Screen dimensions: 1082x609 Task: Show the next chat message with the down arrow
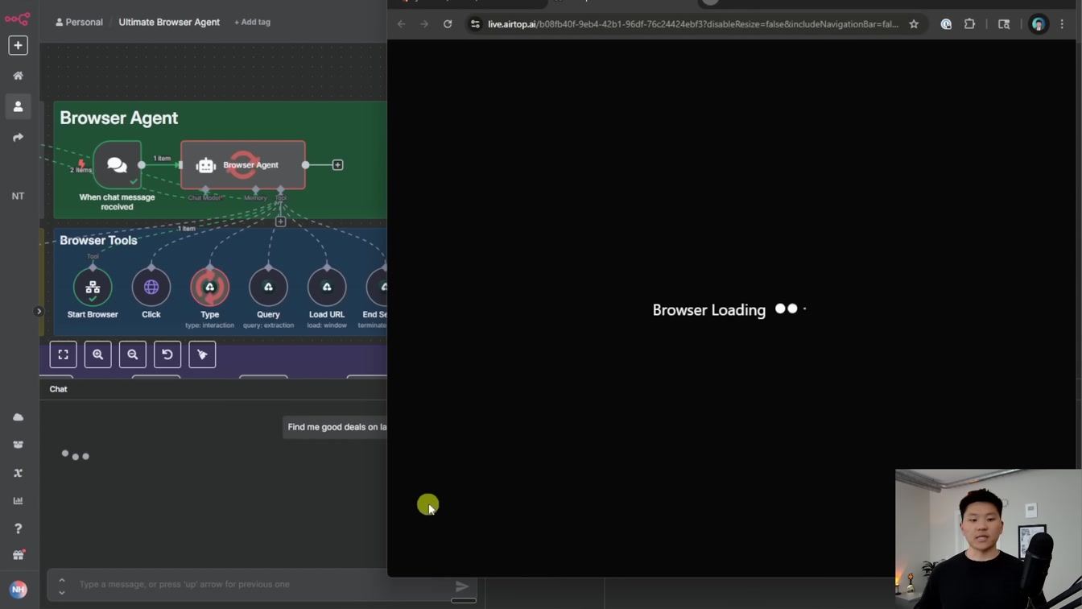(62, 592)
